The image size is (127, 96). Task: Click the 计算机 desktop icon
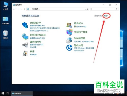(6, 6)
